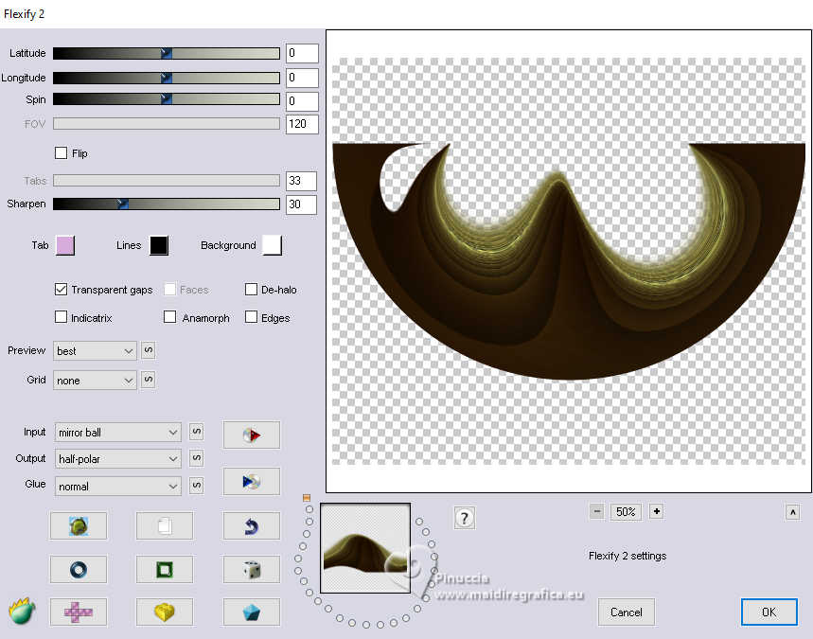Click the pink cross net button
The height and width of the screenshot is (639, 813).
pos(79,612)
